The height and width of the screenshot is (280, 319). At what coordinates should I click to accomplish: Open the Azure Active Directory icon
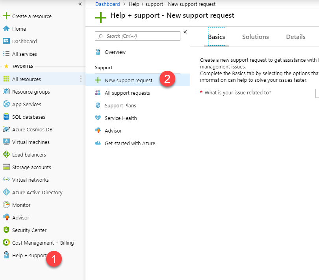(x=6, y=192)
